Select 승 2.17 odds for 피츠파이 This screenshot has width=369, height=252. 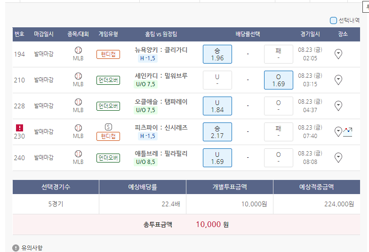click(217, 132)
